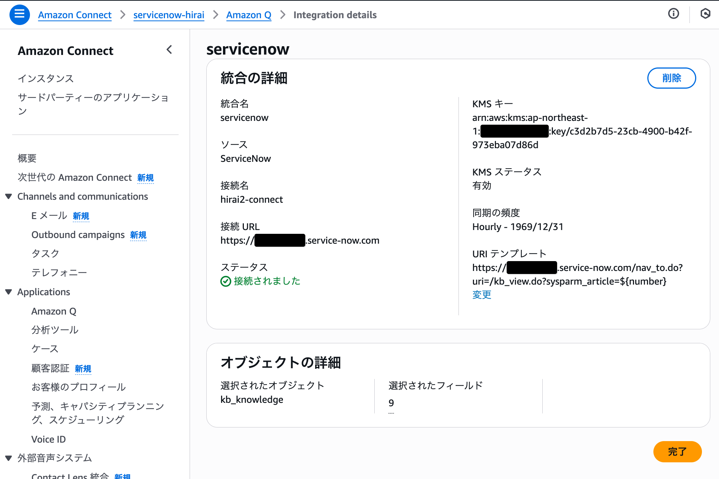Open 新規 next to Outbound campaigns
The height and width of the screenshot is (479, 719).
click(x=138, y=235)
